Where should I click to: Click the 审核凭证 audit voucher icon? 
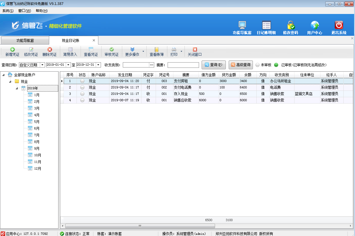point(112,51)
